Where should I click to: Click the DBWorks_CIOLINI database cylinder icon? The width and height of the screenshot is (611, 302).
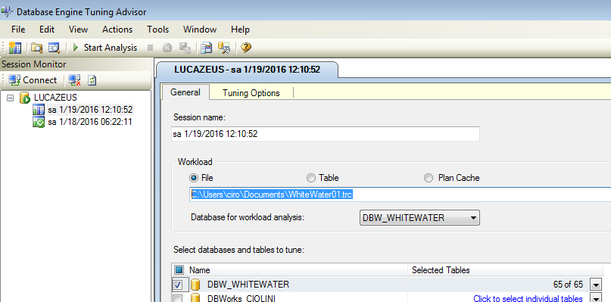click(195, 298)
